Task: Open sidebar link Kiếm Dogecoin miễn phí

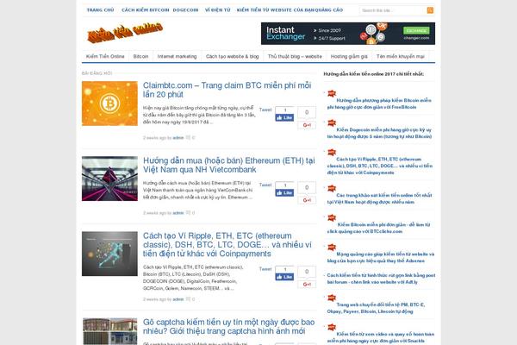Action: coord(379,133)
